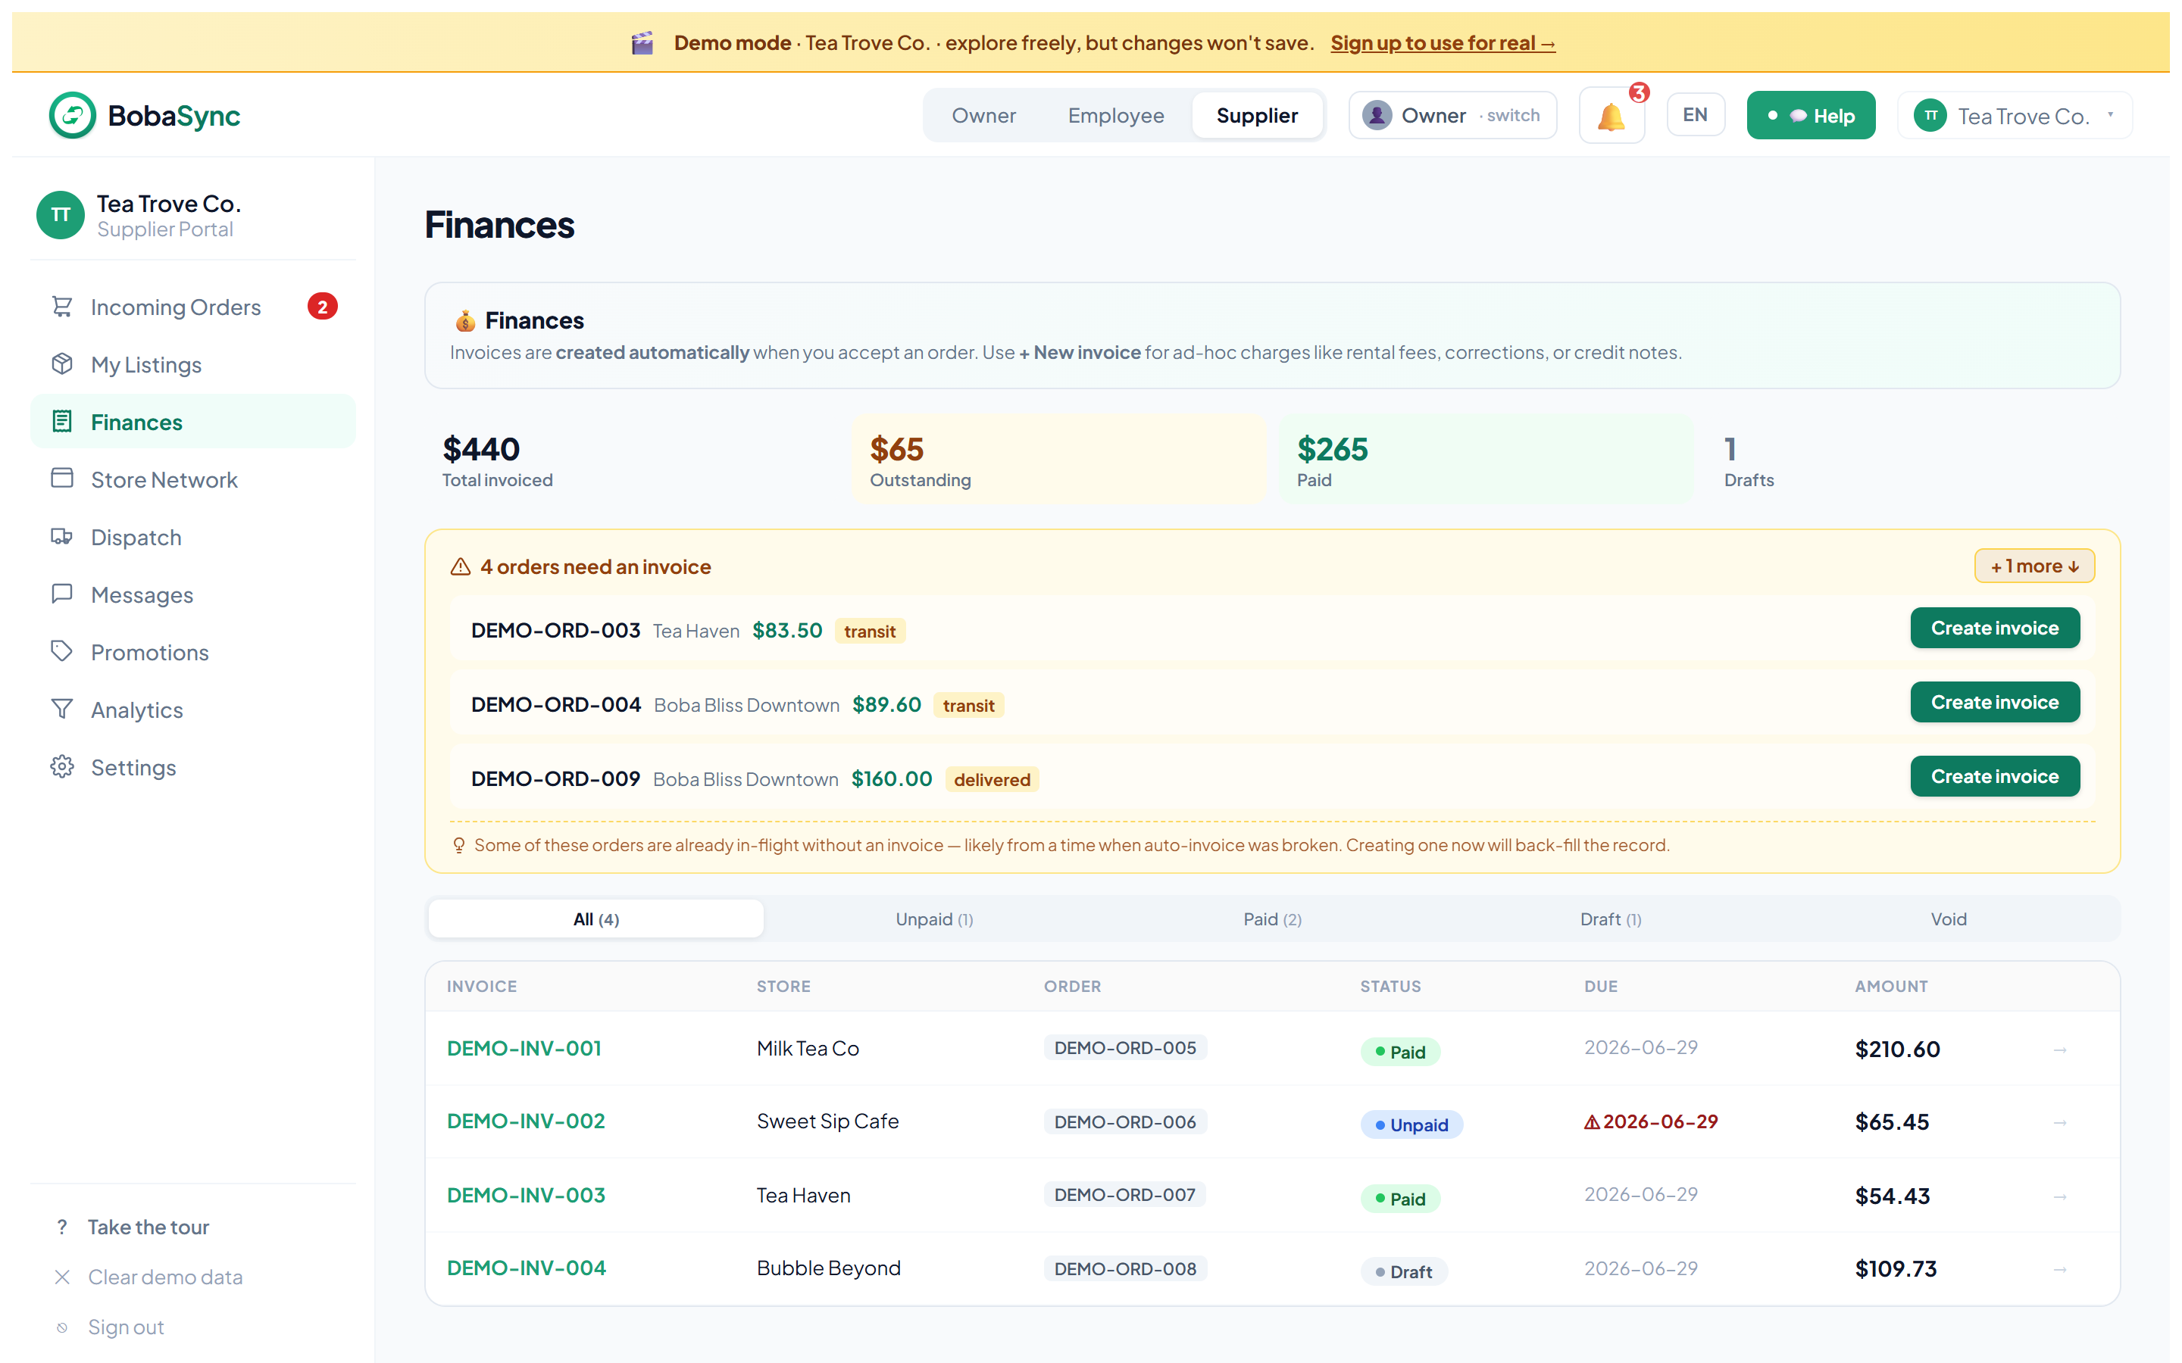
Task: Select the All (4) invoices tab
Action: (596, 919)
